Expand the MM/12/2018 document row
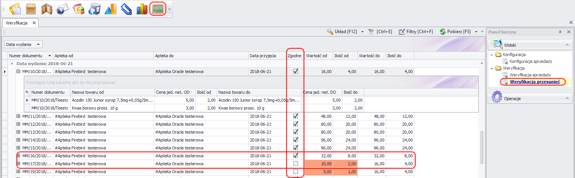Image resolution: width=575 pixels, height=178 pixels. (19, 124)
